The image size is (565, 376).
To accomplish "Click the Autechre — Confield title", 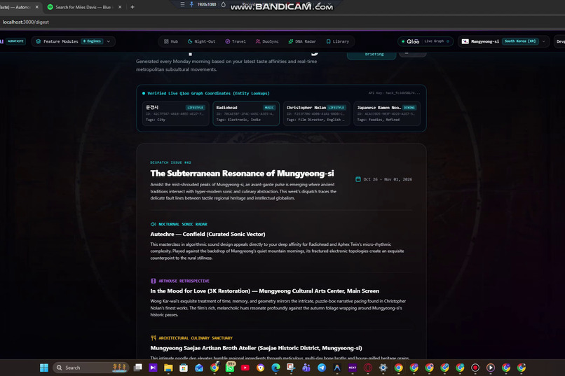I will [x=207, y=235].
